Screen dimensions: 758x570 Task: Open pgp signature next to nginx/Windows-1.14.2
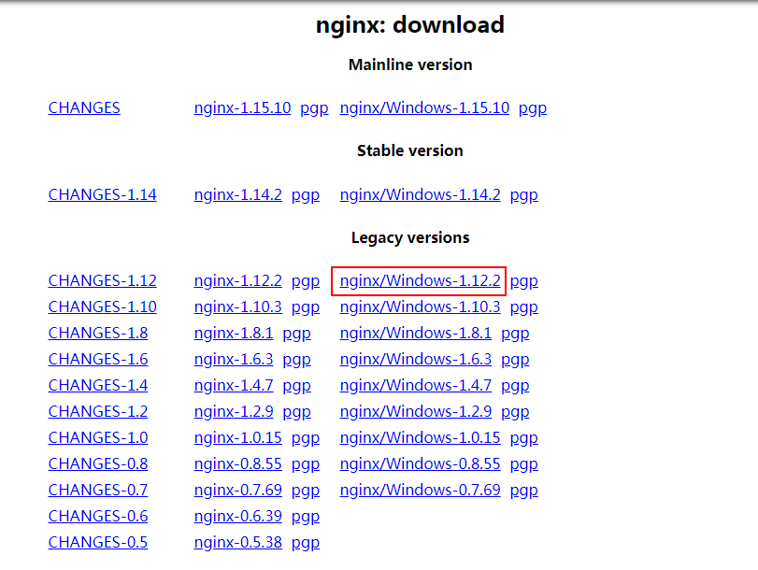coord(524,196)
